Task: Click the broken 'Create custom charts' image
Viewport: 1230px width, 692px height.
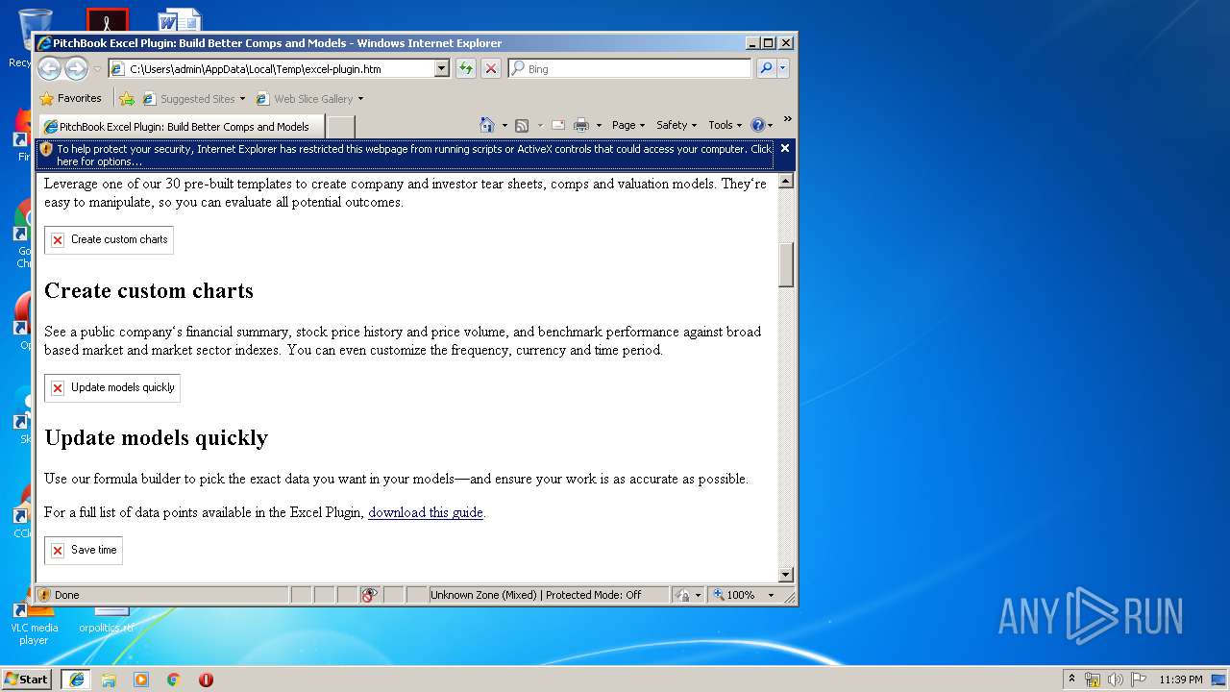Action: [109, 240]
